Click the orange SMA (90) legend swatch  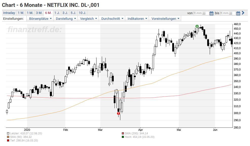tap(8, 137)
